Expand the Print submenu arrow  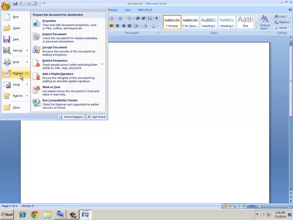tap(27, 62)
